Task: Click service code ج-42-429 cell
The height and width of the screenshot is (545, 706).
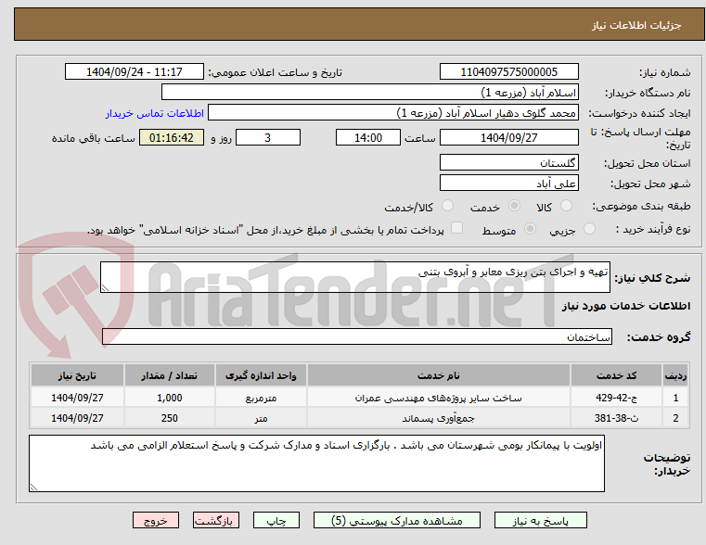Action: click(x=616, y=398)
